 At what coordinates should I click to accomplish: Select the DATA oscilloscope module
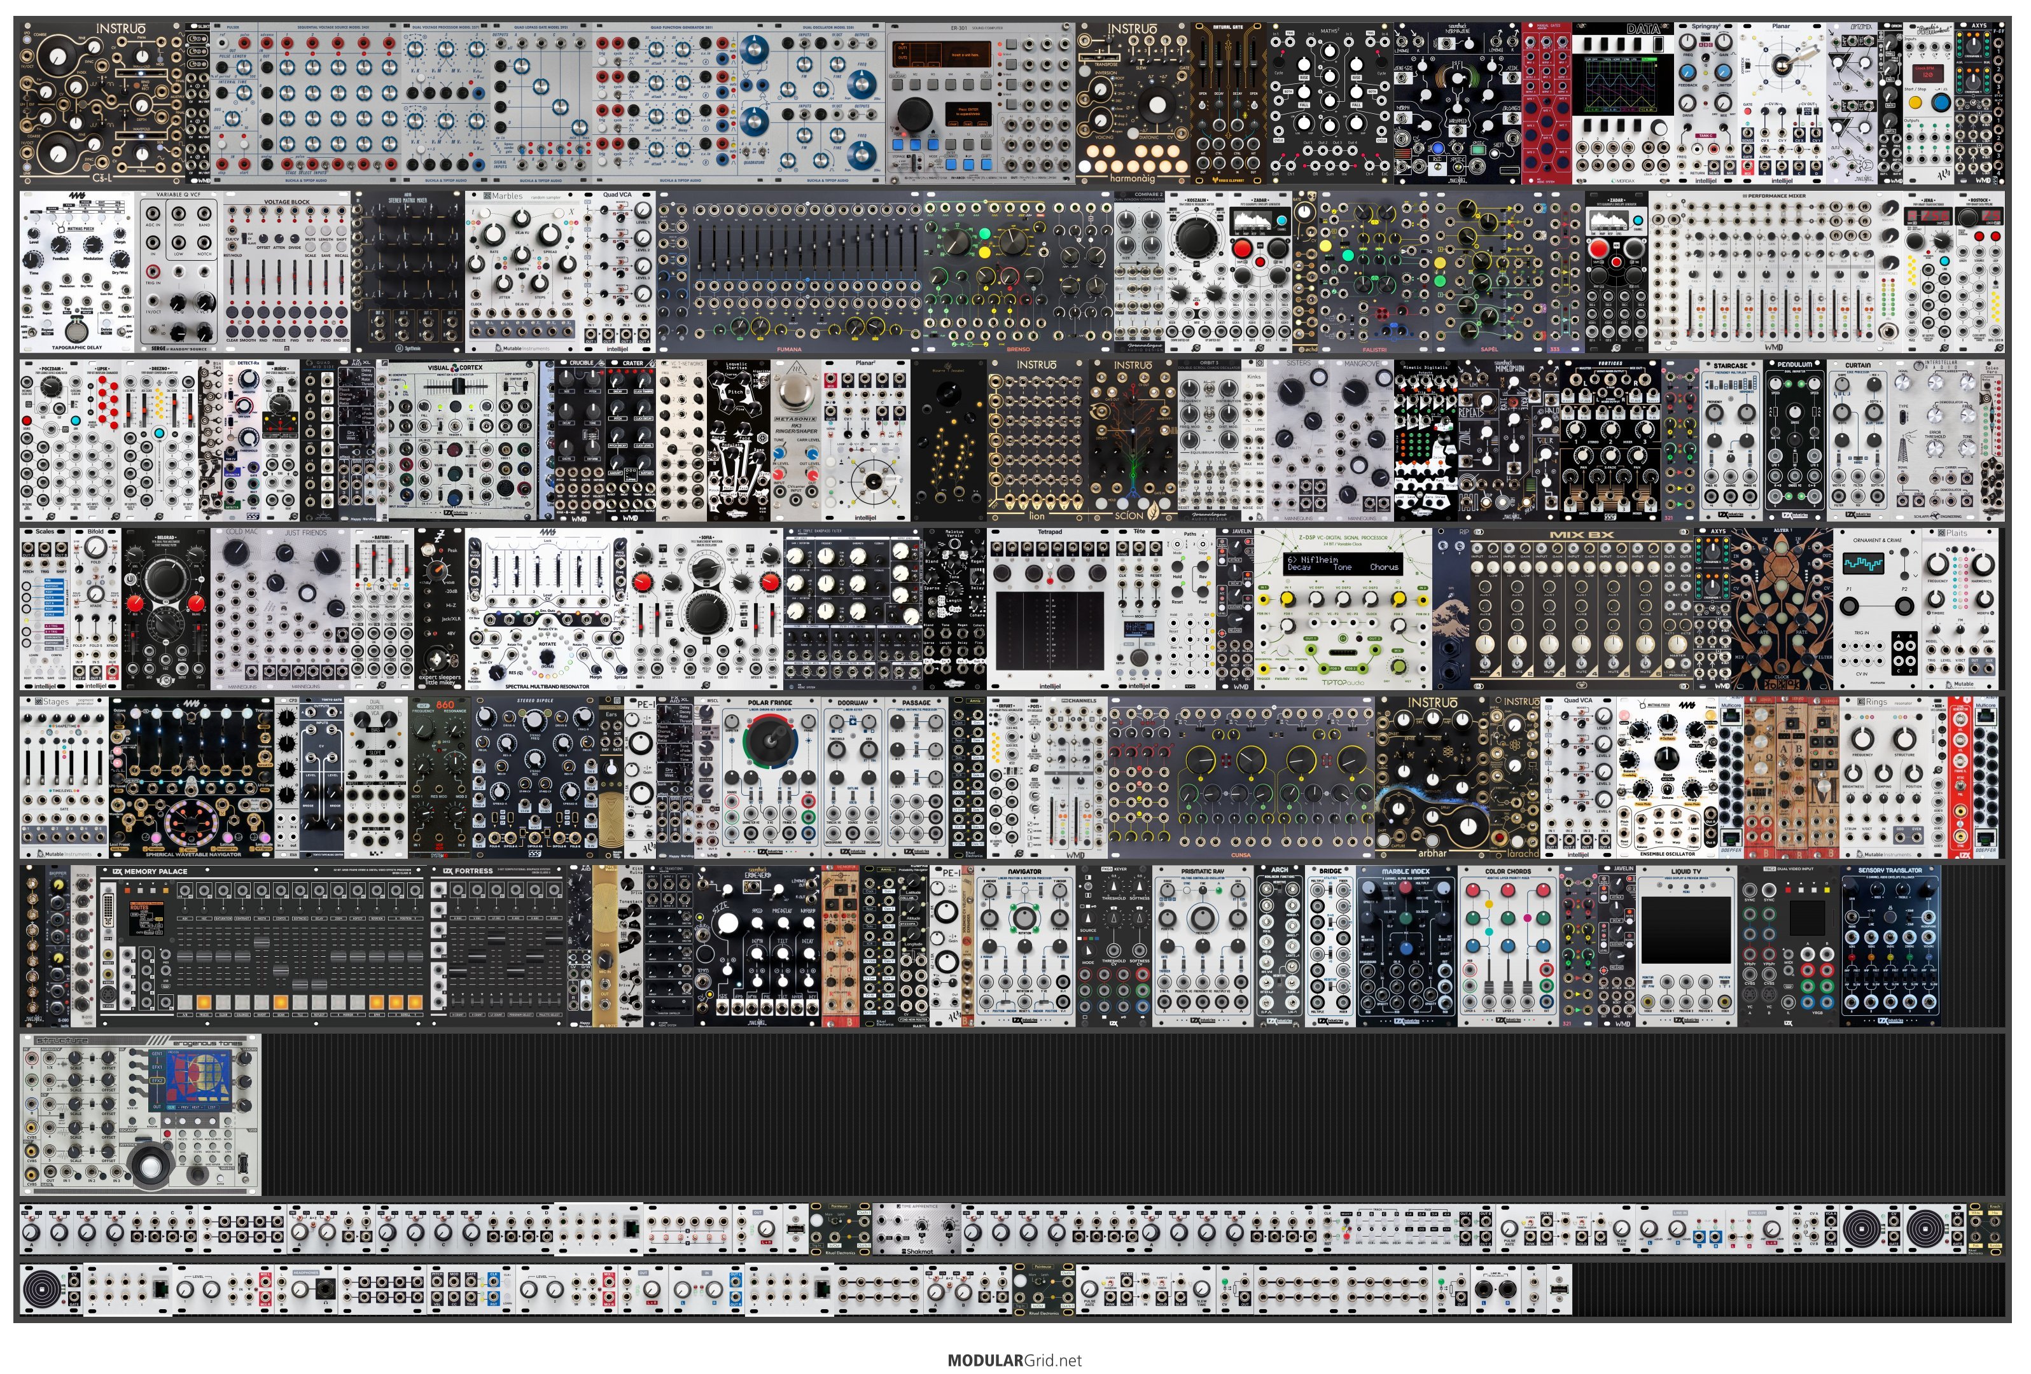pos(1622,103)
